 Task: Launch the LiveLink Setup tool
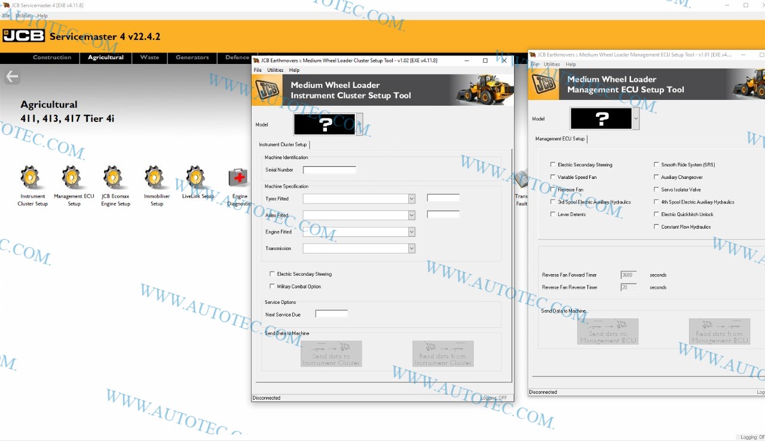(197, 178)
